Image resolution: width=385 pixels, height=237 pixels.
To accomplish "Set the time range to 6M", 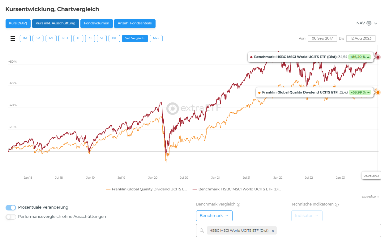I will (x=51, y=38).
